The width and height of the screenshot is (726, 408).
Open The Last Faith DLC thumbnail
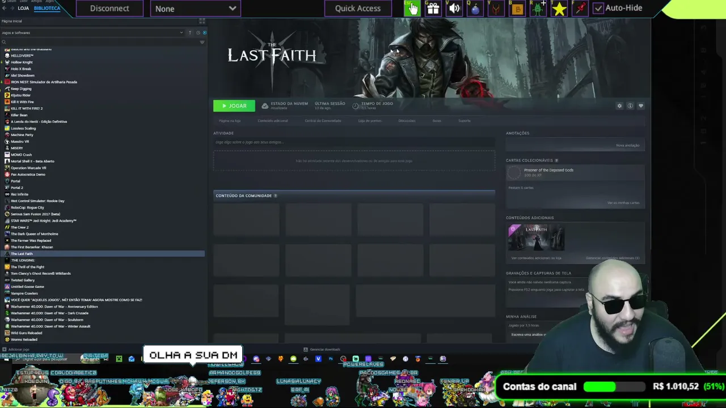(537, 237)
